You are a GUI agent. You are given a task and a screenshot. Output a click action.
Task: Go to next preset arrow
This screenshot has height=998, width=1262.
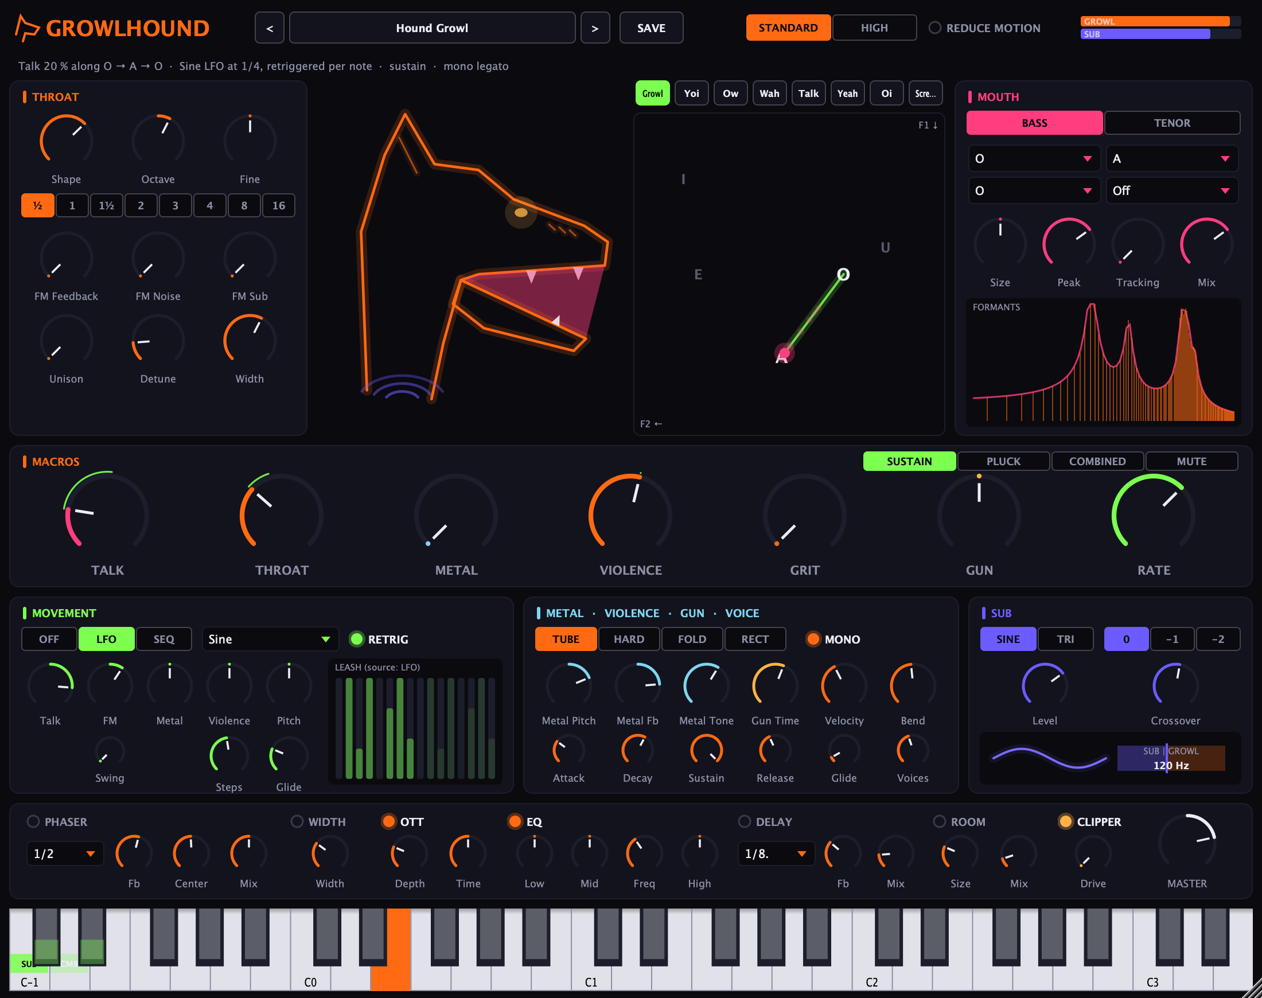[x=595, y=28]
